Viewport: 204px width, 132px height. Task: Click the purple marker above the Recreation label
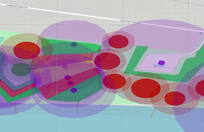[x=161, y=63]
